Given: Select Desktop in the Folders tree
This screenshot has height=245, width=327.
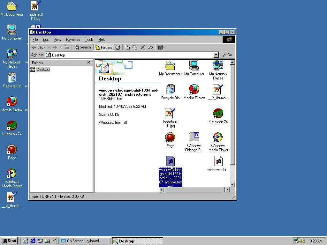Looking at the screenshot, I should coord(43,69).
